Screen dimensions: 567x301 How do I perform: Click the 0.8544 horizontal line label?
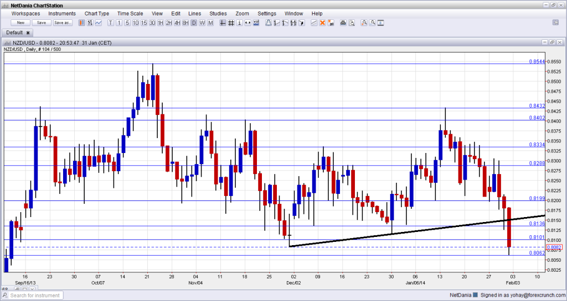pyautogui.click(x=537, y=62)
